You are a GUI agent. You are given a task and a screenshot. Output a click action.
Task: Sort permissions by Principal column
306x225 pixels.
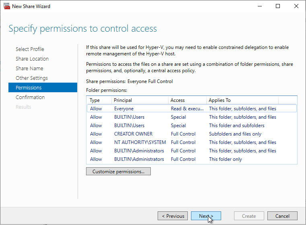coord(123,100)
